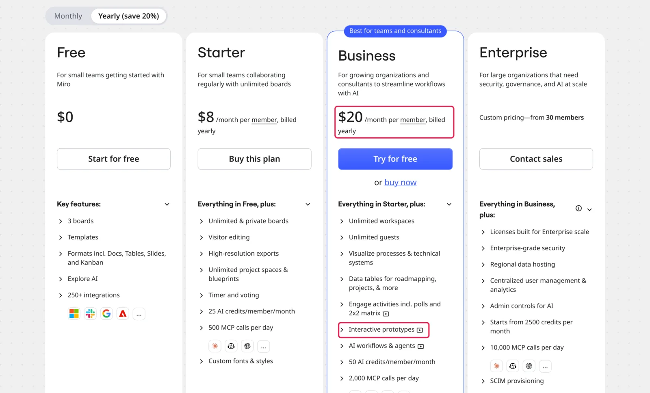Open the more MCP clients ellipsis in Enterprise

[x=545, y=366]
